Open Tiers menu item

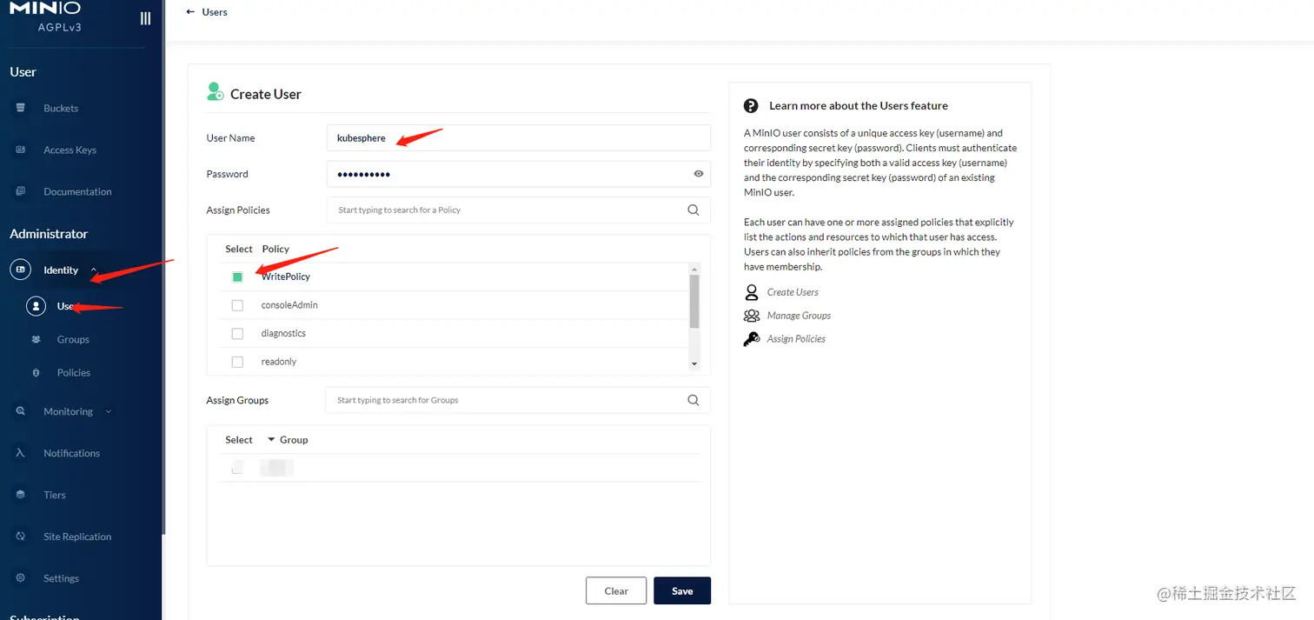coord(55,496)
